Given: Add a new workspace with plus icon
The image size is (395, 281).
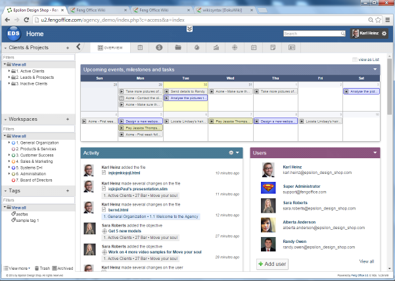Looking at the screenshot, I should tap(68, 119).
